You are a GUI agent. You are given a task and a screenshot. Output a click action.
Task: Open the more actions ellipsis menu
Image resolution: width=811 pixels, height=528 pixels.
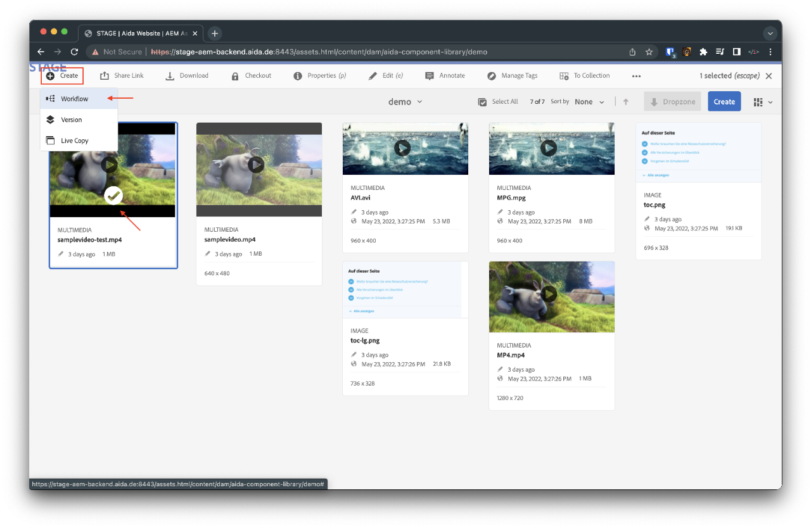(x=636, y=75)
